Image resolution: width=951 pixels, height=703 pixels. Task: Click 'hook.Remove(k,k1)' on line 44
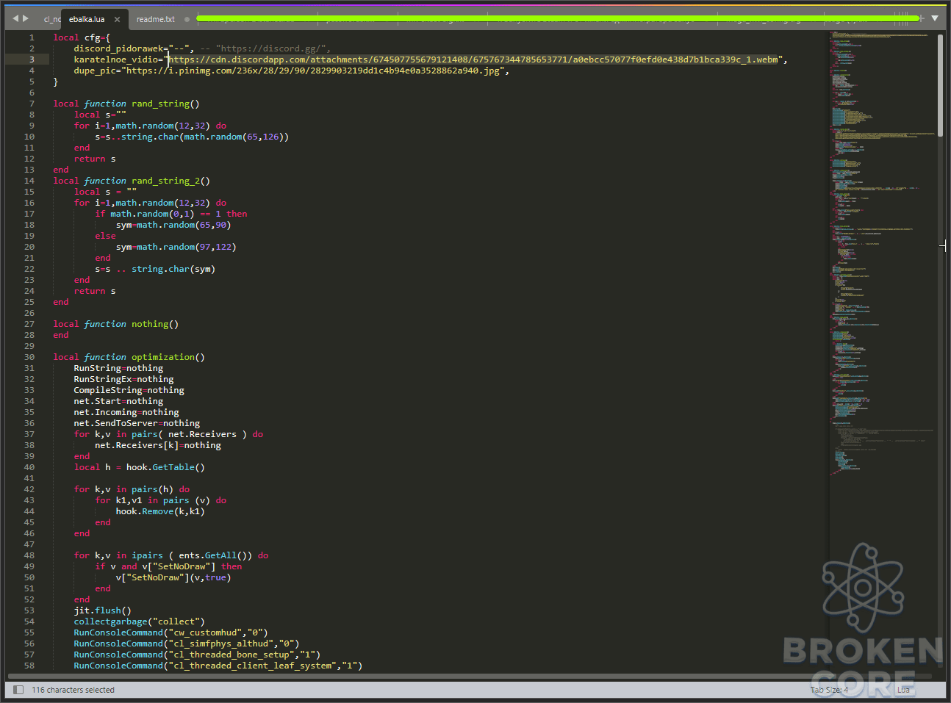coord(160,511)
